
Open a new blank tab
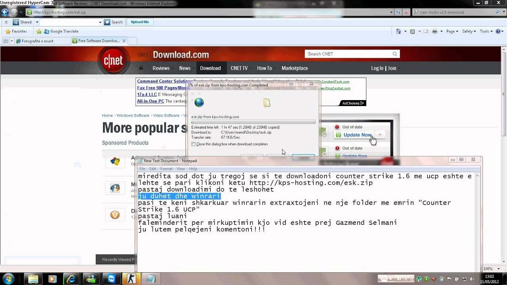(x=132, y=41)
